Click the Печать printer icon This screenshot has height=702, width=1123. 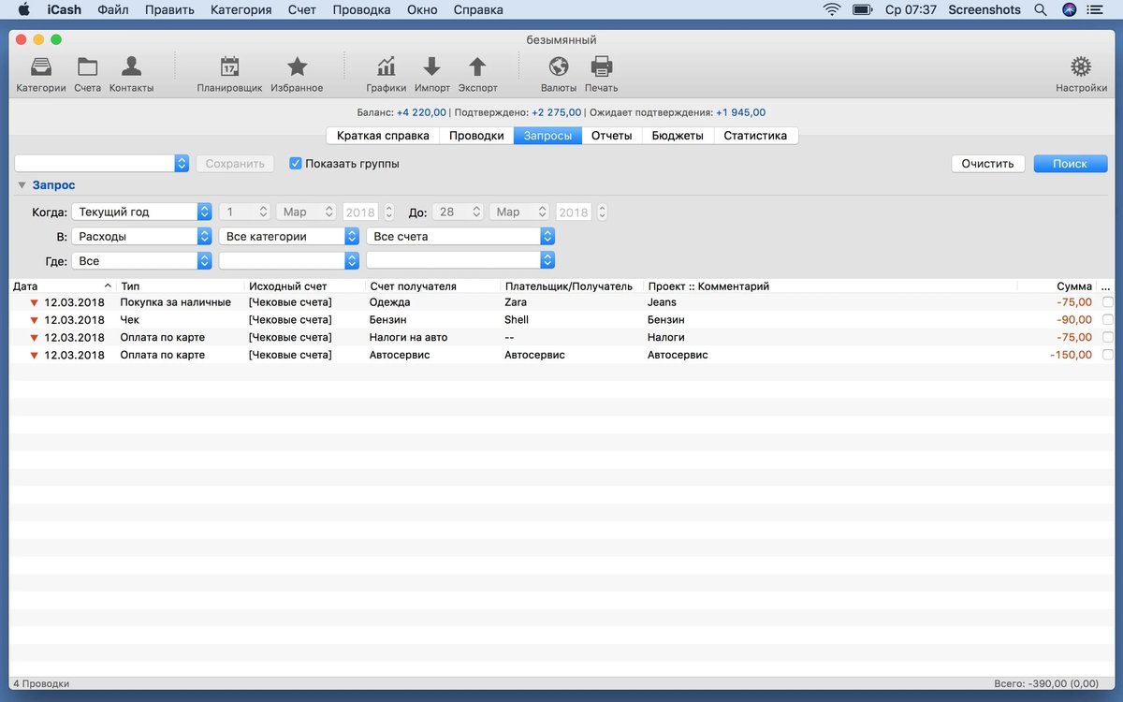point(601,67)
